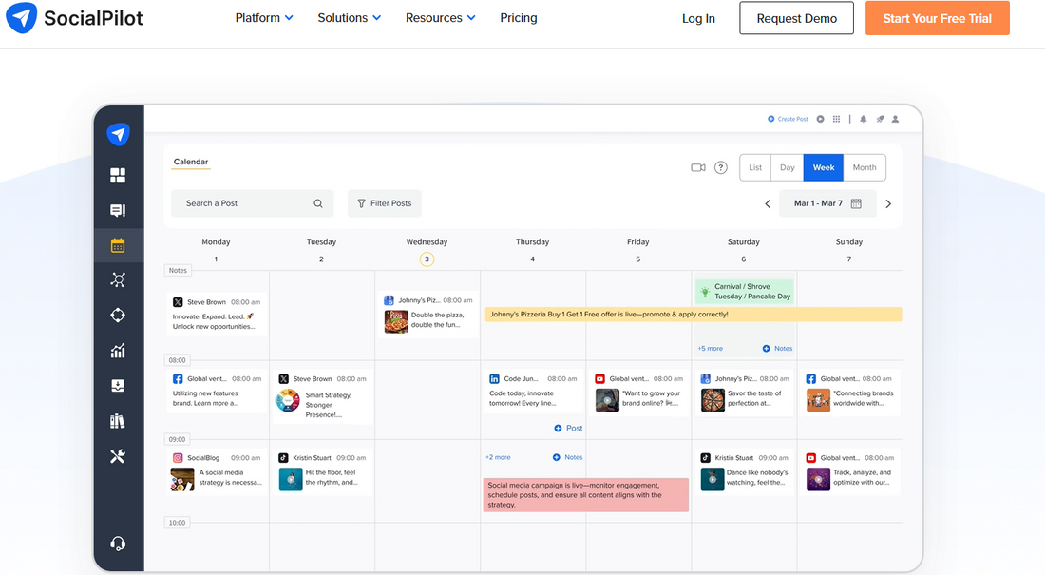Expand the +5 more link on Saturday
This screenshot has height=575, width=1045.
coord(710,348)
